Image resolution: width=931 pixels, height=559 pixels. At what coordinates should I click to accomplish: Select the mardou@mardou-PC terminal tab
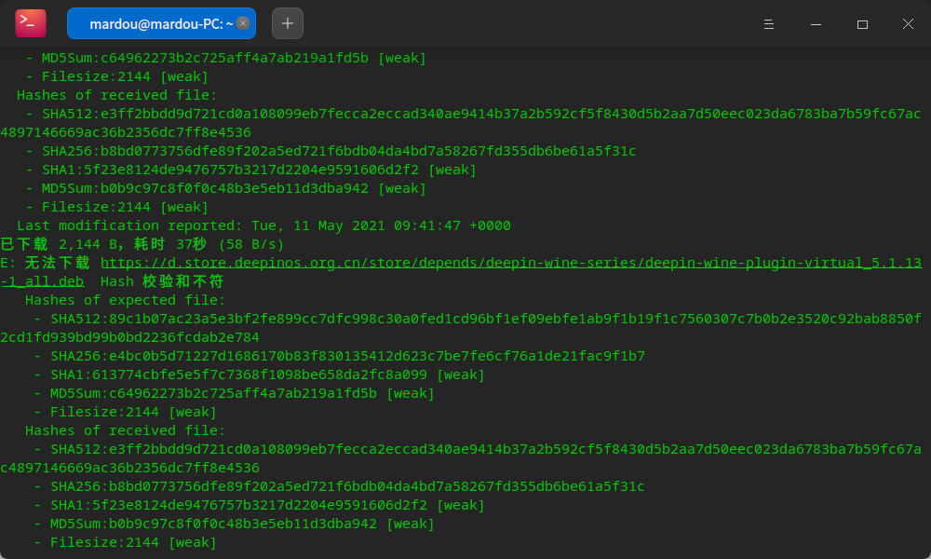click(161, 23)
